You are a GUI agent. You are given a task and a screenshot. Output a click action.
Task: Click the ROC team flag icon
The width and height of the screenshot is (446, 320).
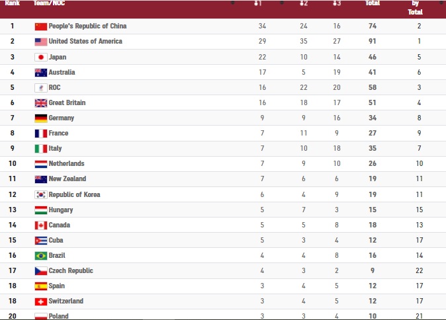[40, 87]
